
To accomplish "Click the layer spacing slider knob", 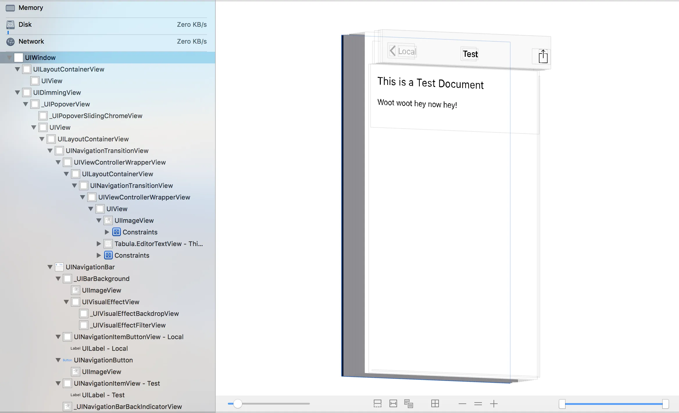I will click(238, 403).
